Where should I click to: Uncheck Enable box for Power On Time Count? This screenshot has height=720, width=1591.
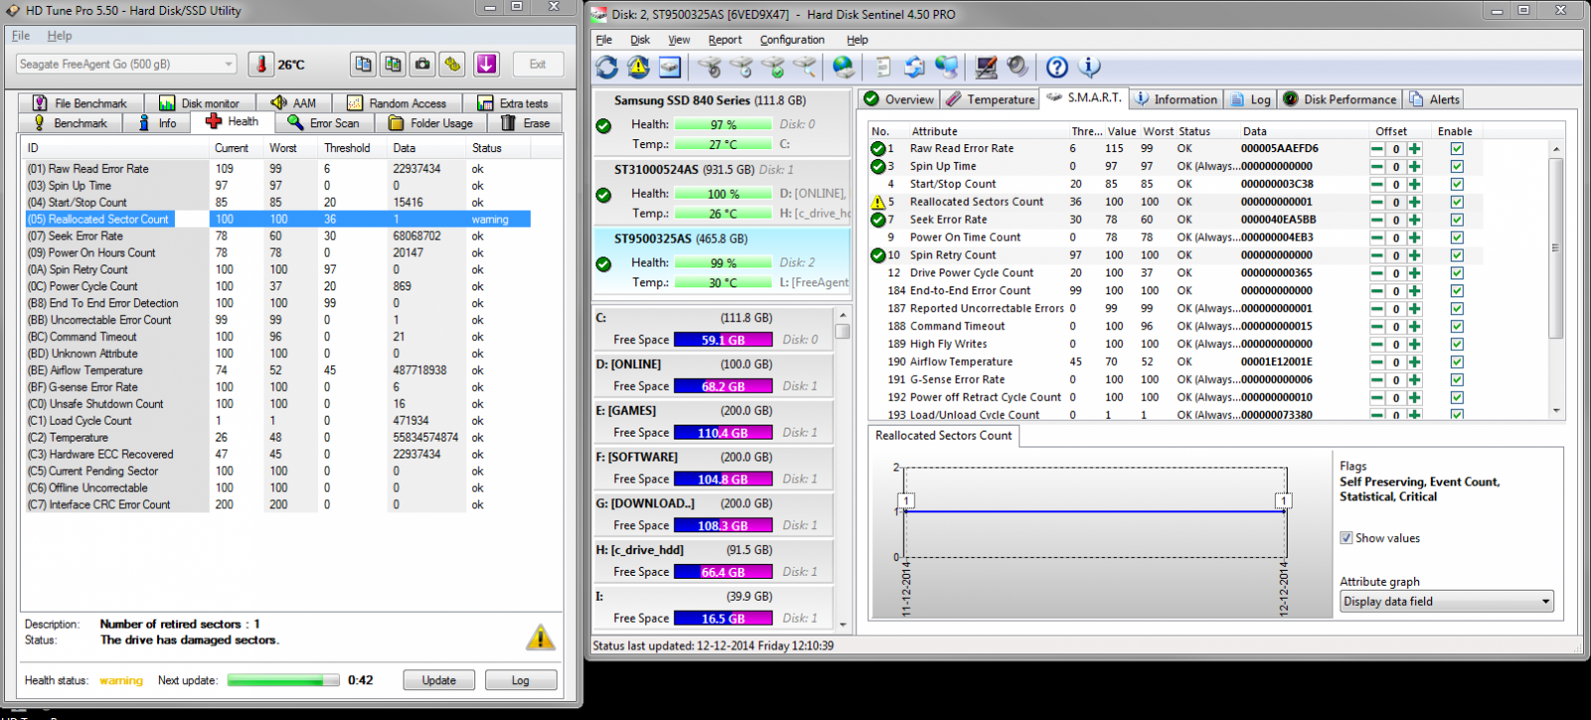coord(1457,238)
